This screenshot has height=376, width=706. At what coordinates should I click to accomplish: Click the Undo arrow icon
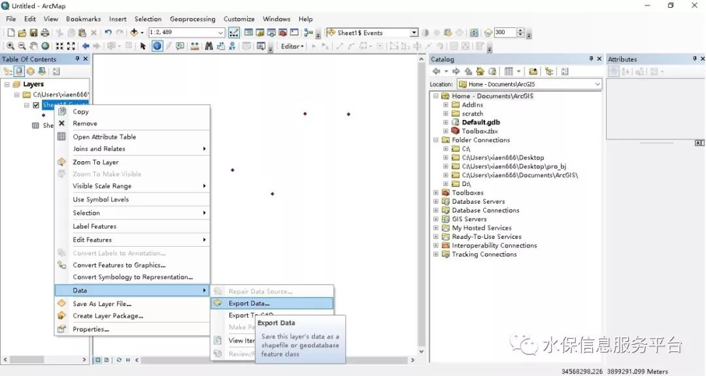pyautogui.click(x=108, y=33)
